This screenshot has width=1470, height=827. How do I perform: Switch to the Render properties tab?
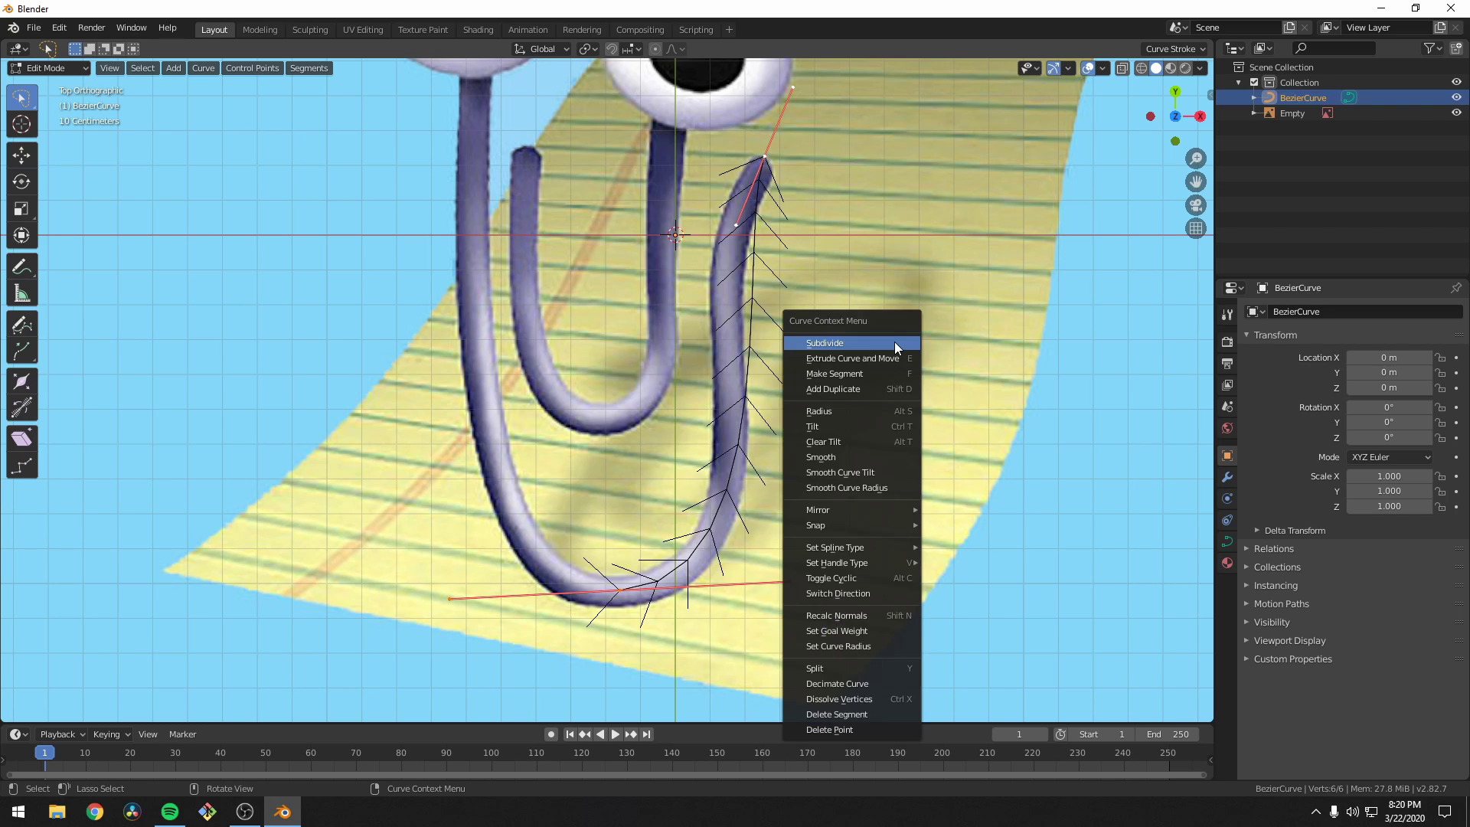1227,341
